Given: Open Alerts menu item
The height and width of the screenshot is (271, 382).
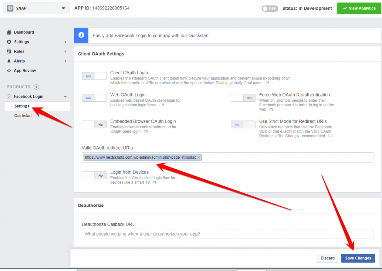Looking at the screenshot, I should [x=19, y=61].
